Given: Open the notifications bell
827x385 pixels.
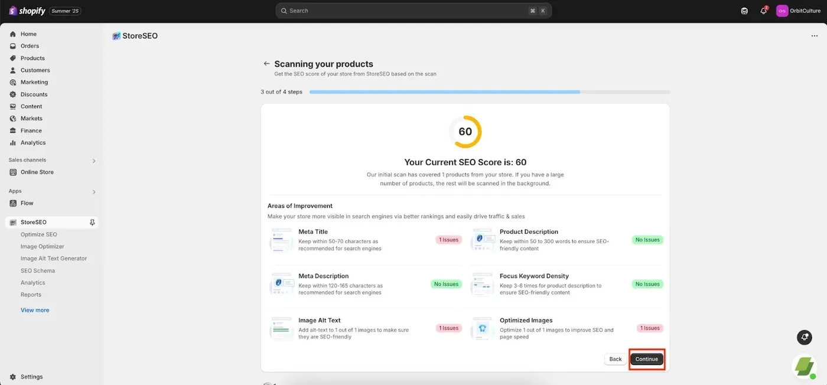Looking at the screenshot, I should click(763, 11).
